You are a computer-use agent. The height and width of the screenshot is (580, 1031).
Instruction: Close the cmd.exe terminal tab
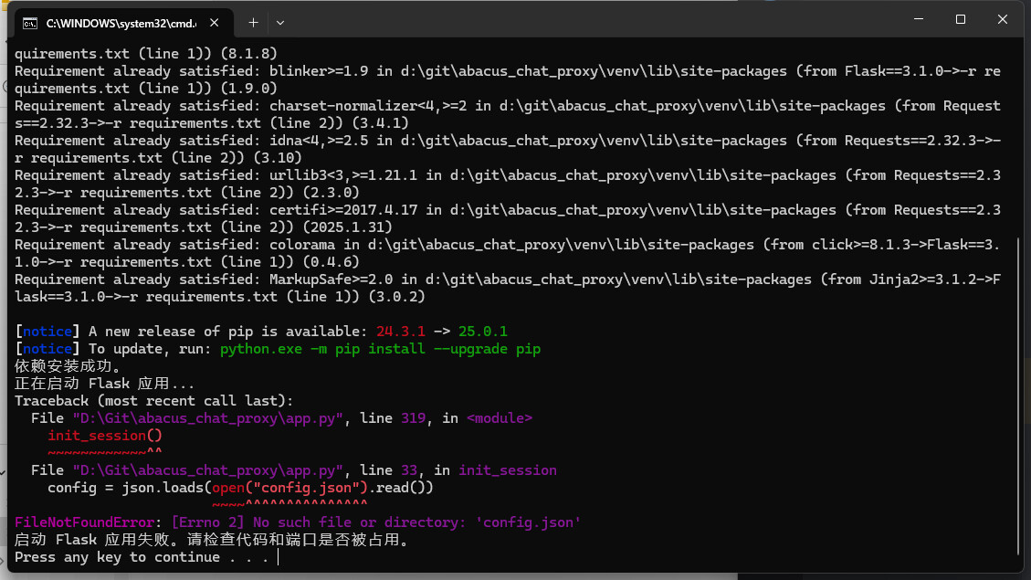[217, 22]
